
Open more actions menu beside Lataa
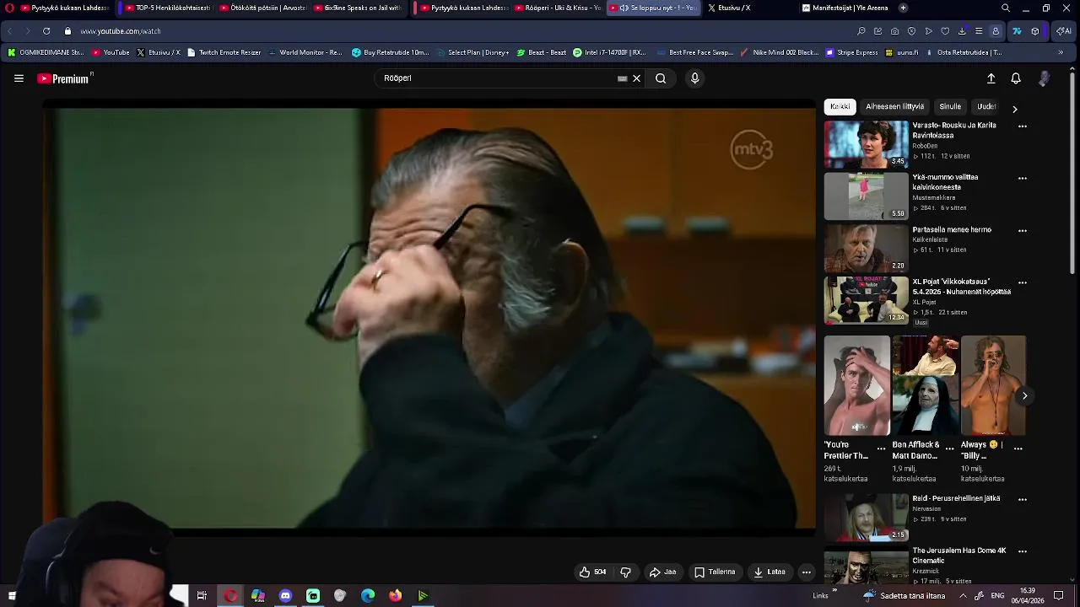click(806, 572)
